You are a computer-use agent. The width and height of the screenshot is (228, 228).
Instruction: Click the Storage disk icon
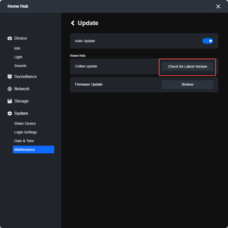pos(10,101)
